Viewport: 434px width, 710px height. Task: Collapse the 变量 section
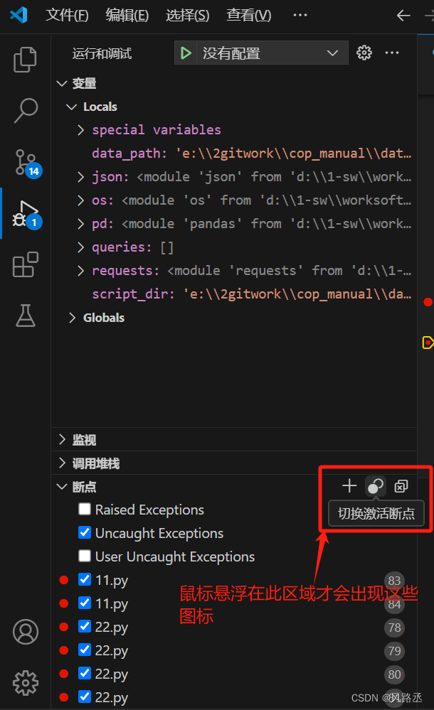pos(62,83)
